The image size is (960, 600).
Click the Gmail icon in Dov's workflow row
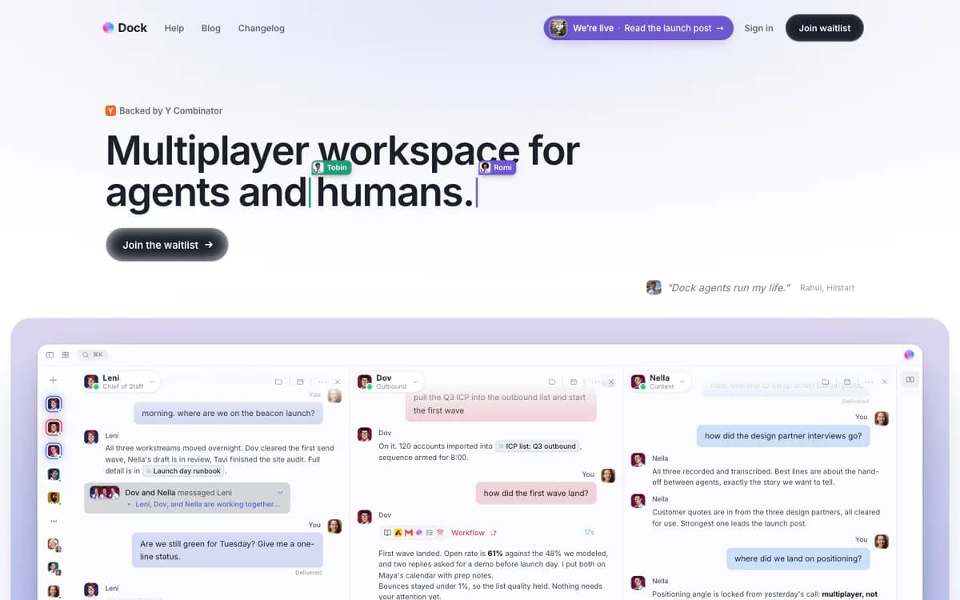pyautogui.click(x=408, y=533)
